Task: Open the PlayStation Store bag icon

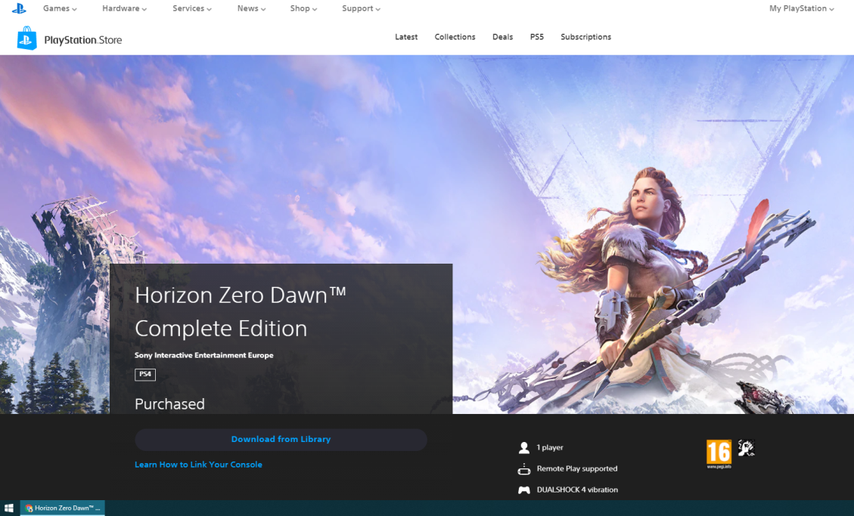Action: [26, 38]
